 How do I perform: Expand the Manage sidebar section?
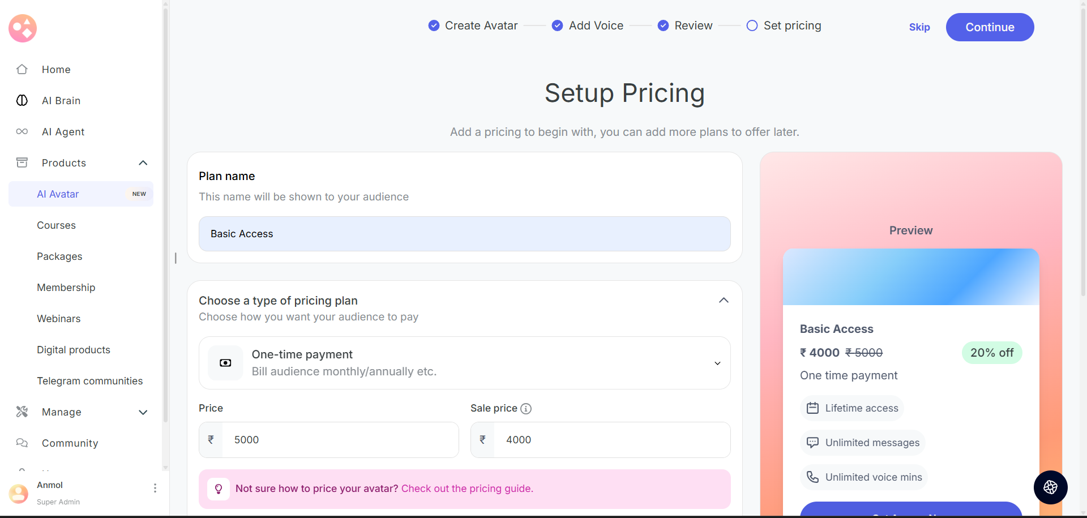click(x=143, y=412)
